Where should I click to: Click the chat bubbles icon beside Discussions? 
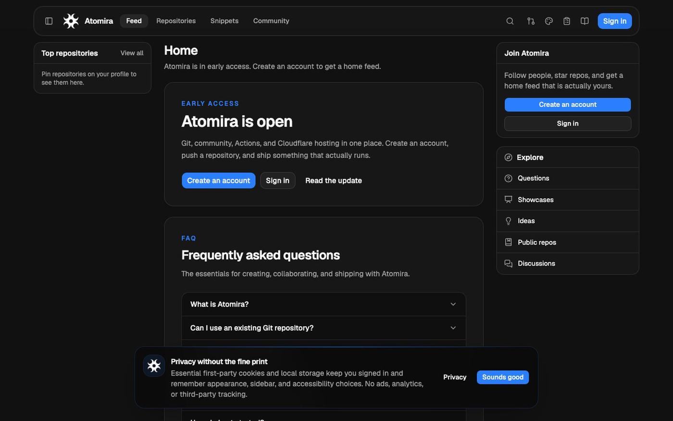point(508,264)
